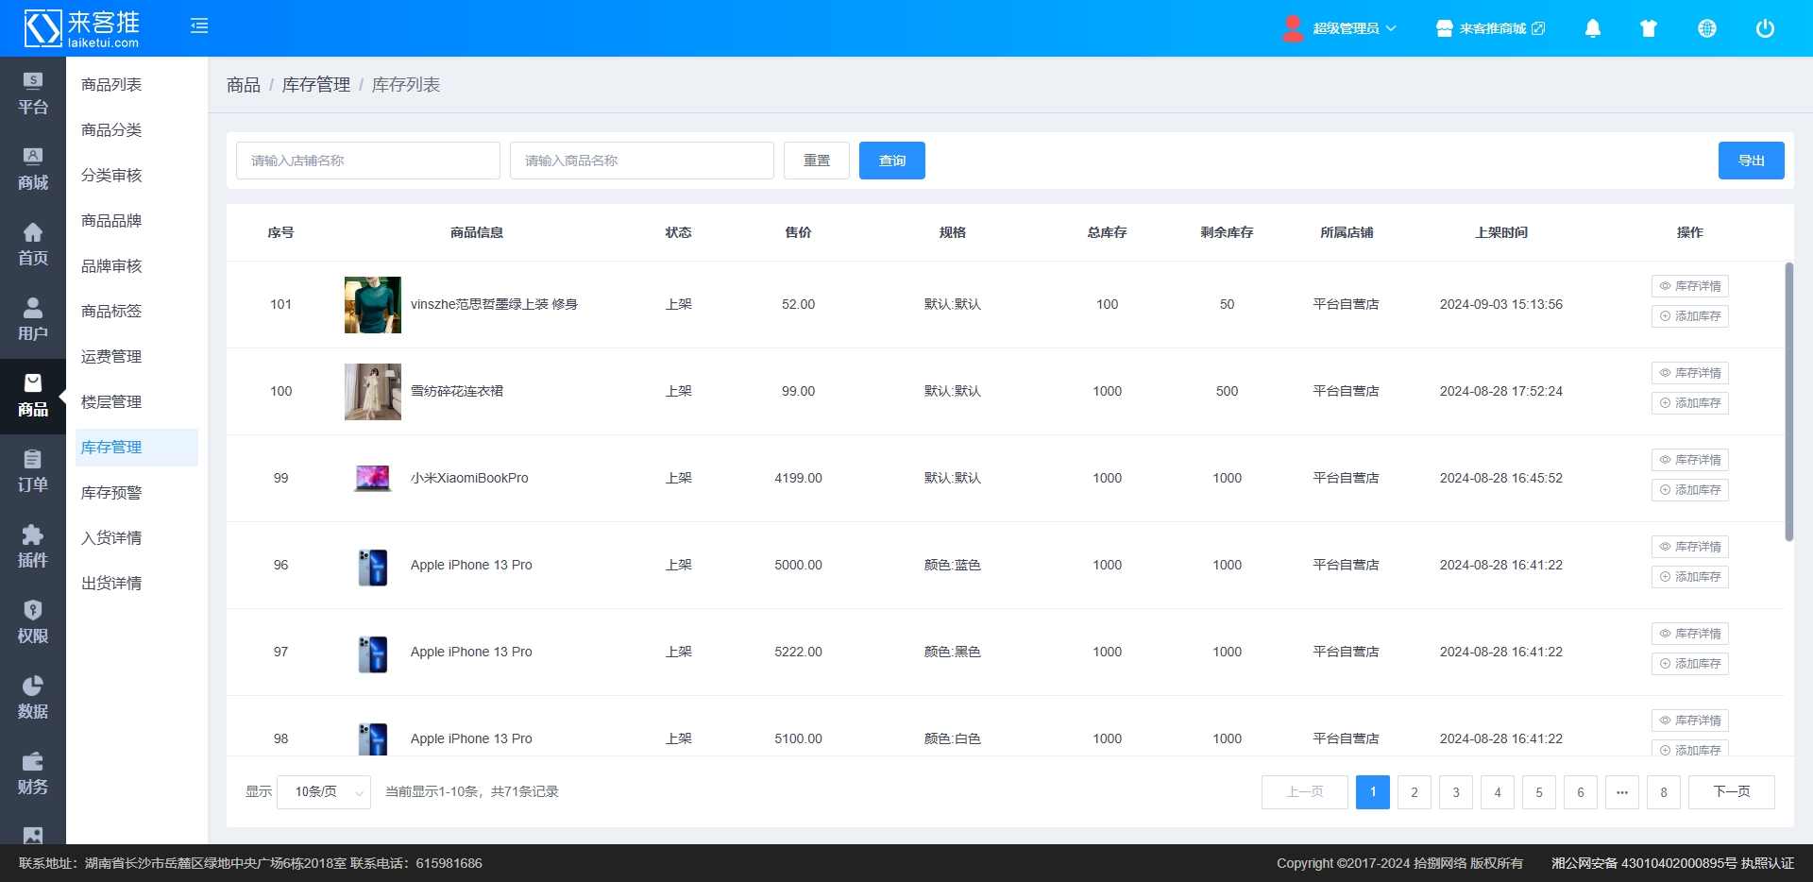Expand the 超级管理员 user dropdown

pyautogui.click(x=1341, y=28)
